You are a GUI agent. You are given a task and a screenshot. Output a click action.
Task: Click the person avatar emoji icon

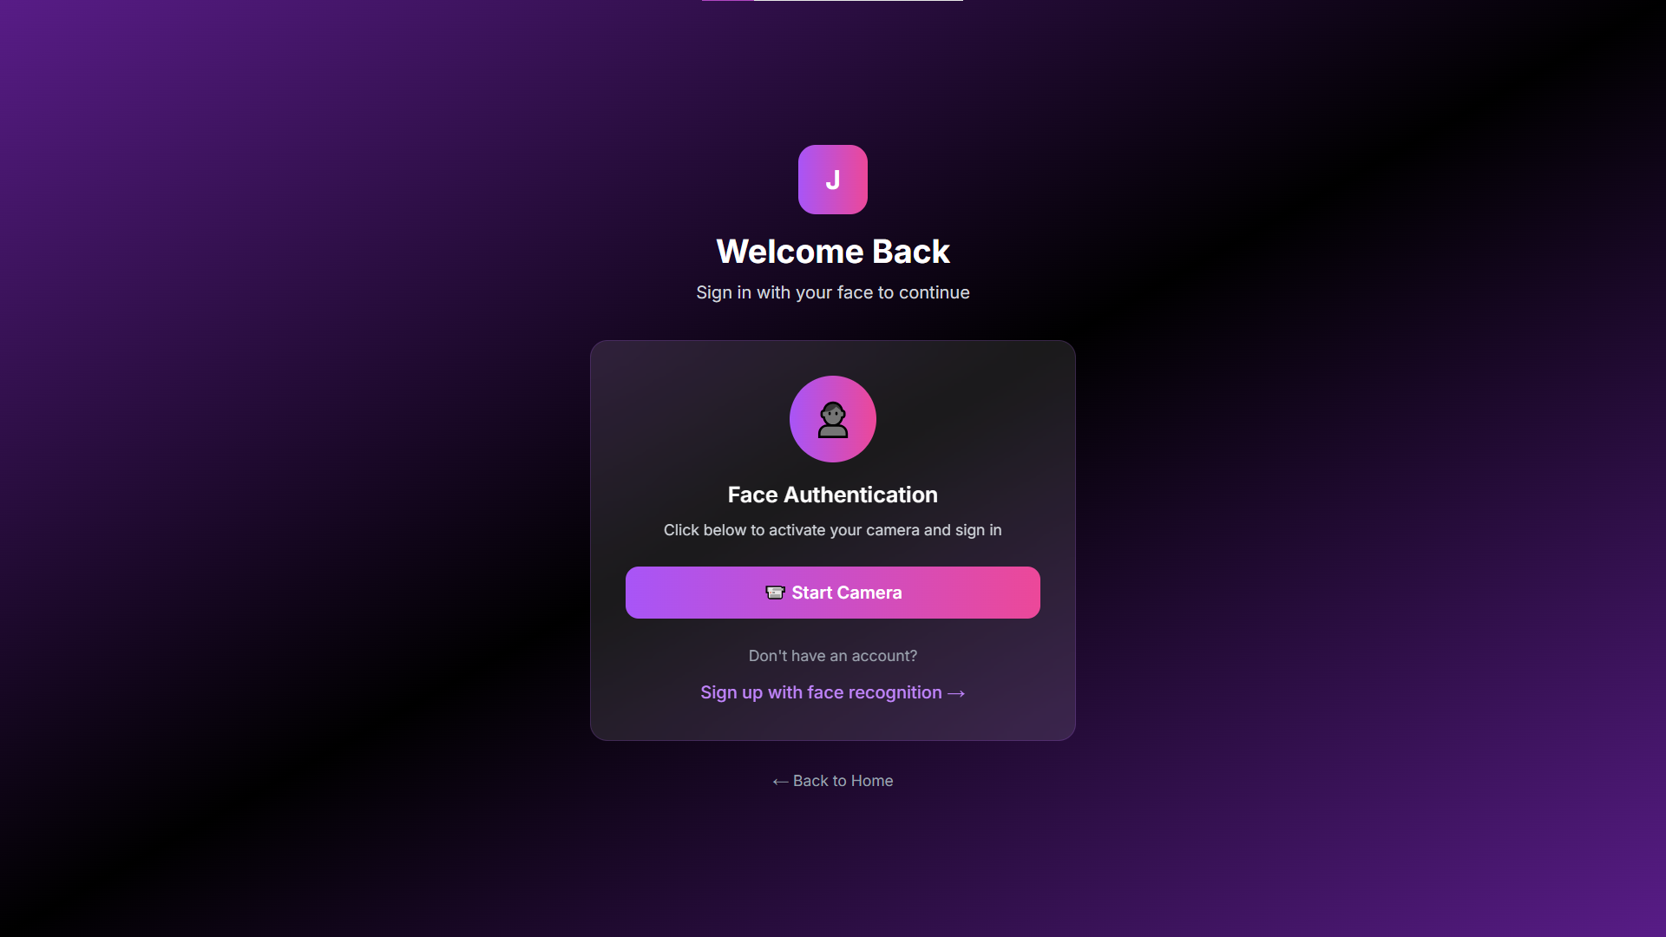pyautogui.click(x=833, y=420)
